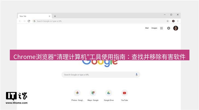Maximize the Chrome window
199x110 pixels.
pyautogui.click(x=171, y=15)
